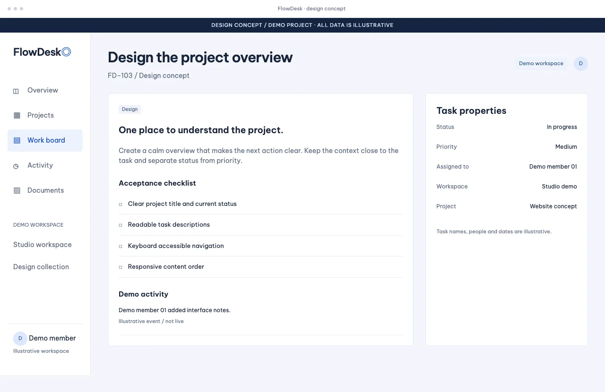
Task: Click the Demo workspace chip in the header
Action: click(541, 64)
